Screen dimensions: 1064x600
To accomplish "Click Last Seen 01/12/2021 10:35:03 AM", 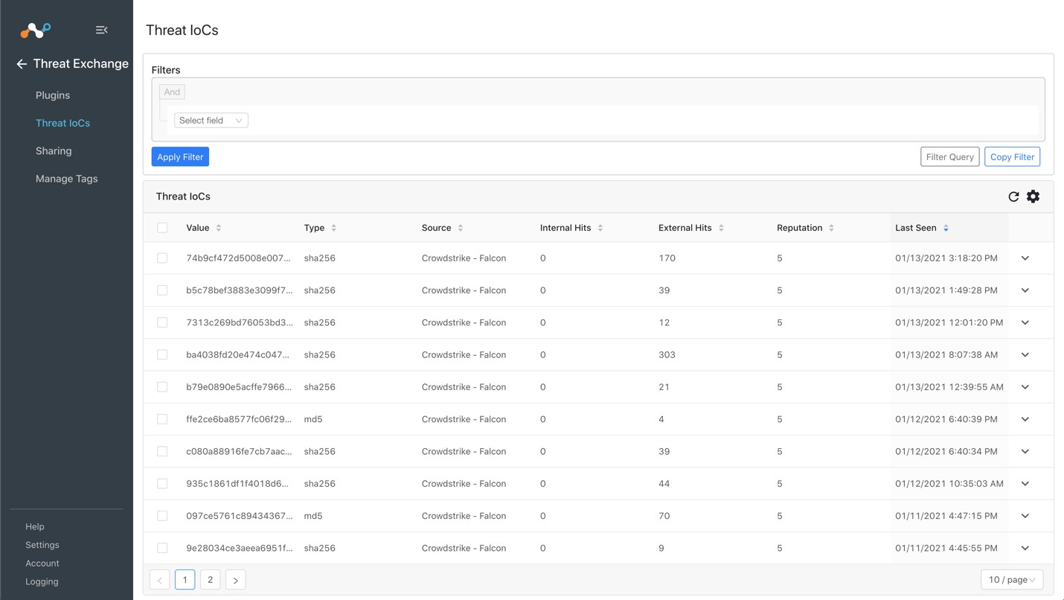I will pyautogui.click(x=949, y=484).
